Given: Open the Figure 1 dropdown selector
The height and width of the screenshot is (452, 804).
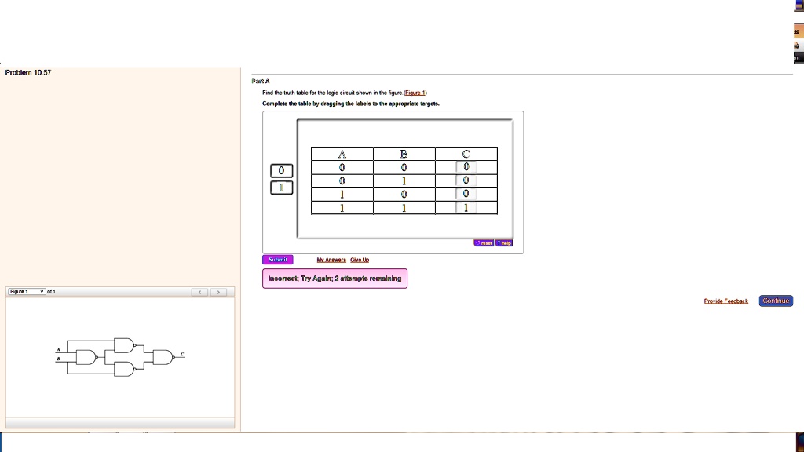Looking at the screenshot, I should click(x=26, y=290).
